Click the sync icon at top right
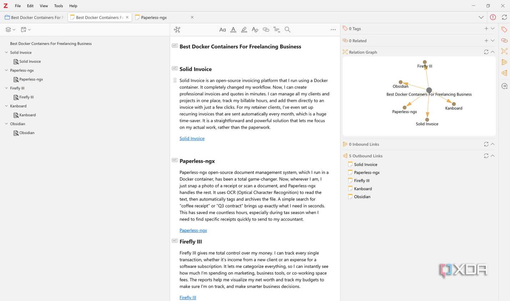 point(504,17)
